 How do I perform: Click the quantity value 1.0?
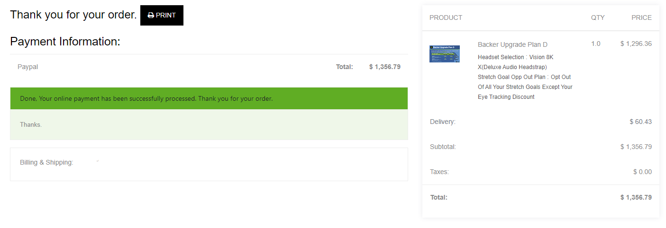595,44
